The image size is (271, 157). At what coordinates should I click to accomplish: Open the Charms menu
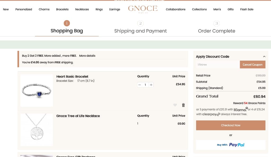click(x=44, y=9)
